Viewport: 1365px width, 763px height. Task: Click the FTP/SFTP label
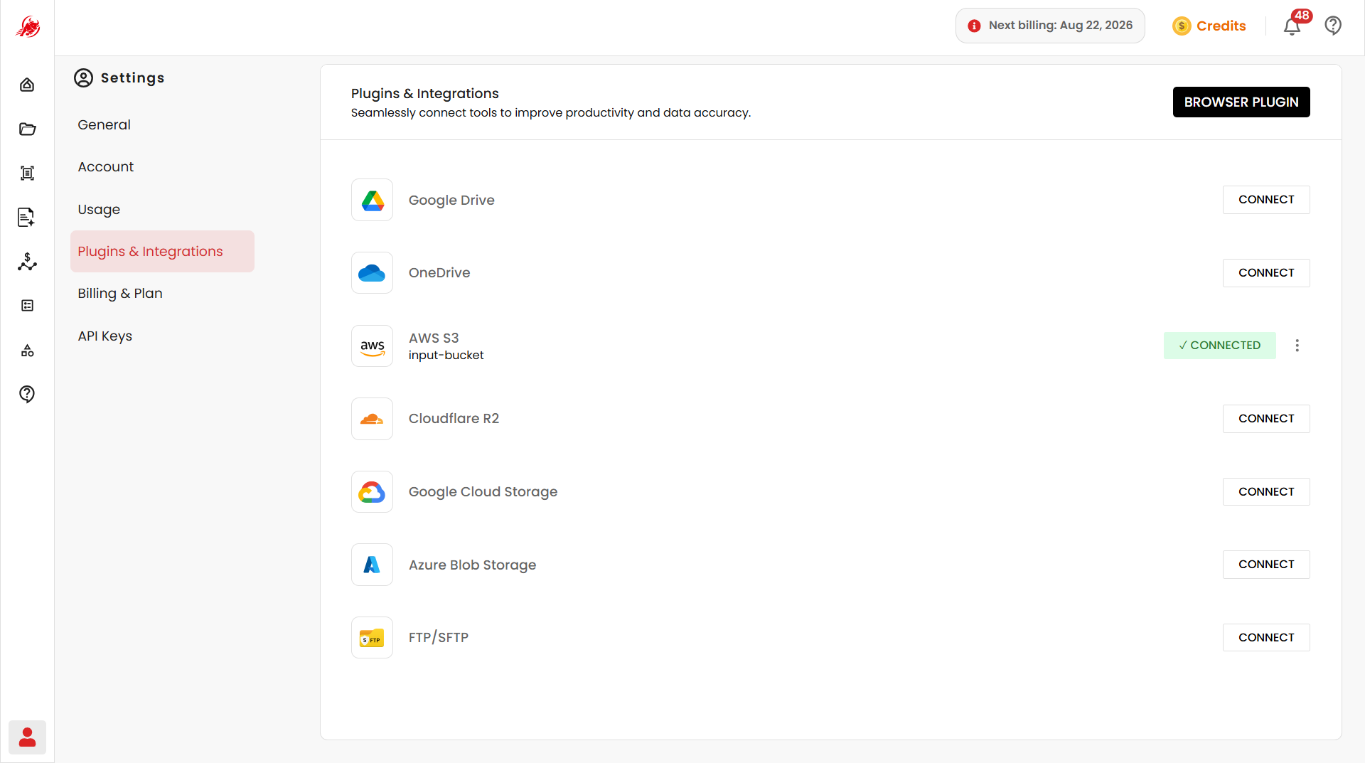[438, 637]
